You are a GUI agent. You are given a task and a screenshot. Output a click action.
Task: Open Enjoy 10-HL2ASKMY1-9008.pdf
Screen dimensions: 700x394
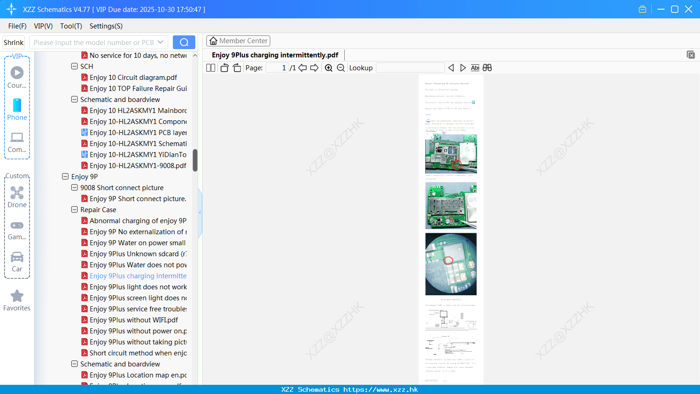click(134, 165)
